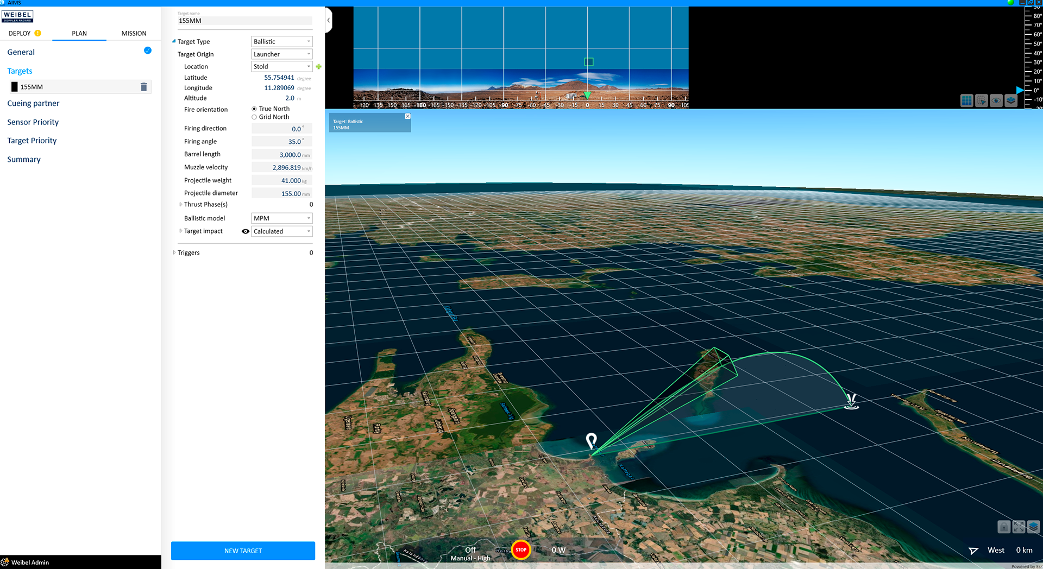
Task: Click the blue checkmark next to General
Action: [x=148, y=50]
